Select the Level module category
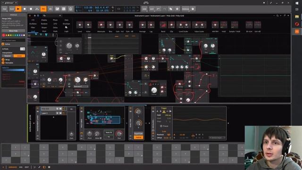The height and width of the screenshot is (170, 302). 33,31
